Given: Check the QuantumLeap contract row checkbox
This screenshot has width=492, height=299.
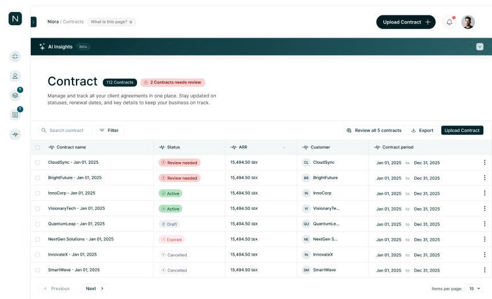Looking at the screenshot, I should [38, 224].
